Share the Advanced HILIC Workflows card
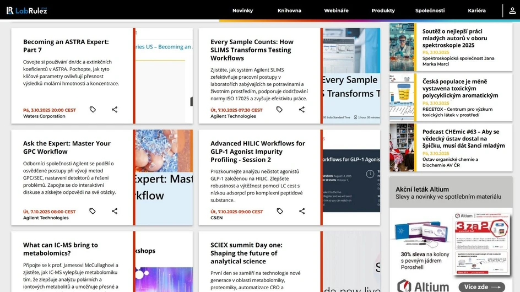 (x=302, y=211)
